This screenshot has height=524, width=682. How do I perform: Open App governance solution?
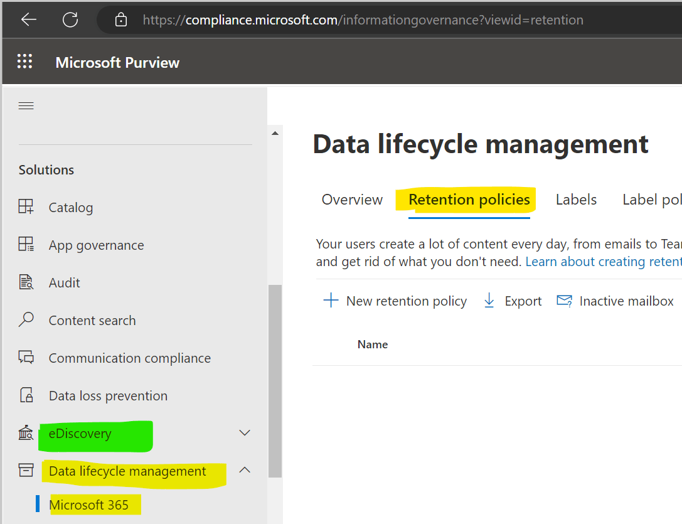pos(96,245)
